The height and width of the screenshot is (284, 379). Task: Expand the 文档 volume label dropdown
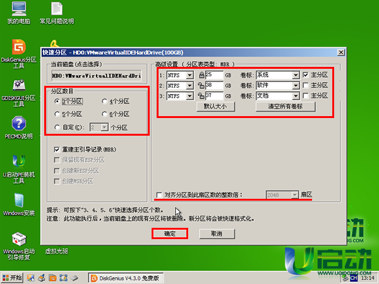[296, 96]
